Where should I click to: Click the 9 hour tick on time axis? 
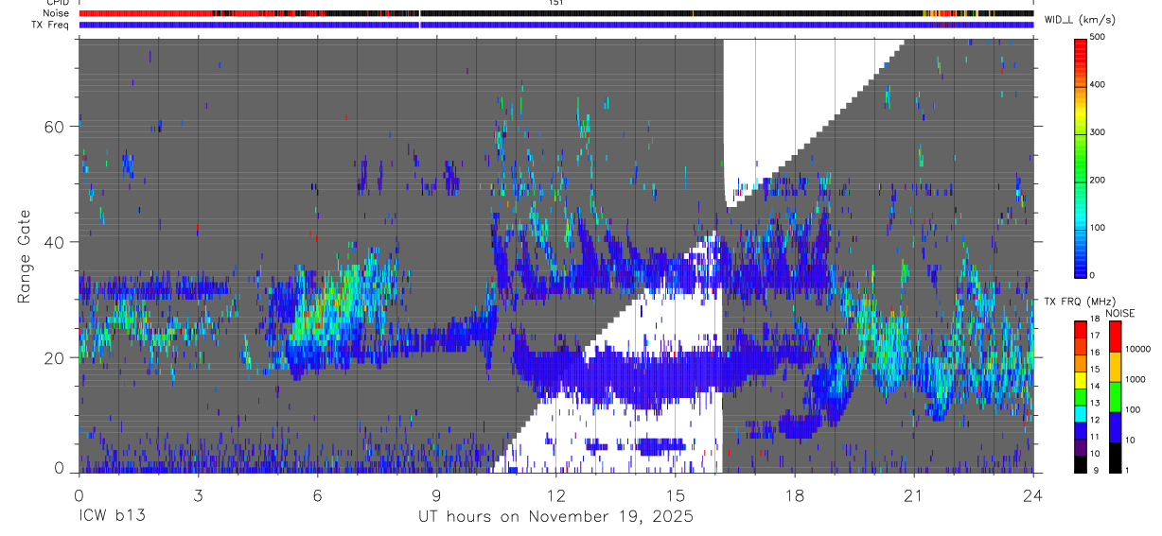tap(436, 494)
